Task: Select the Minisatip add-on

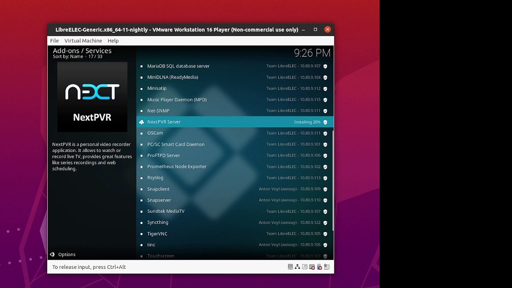Action: (x=235, y=88)
